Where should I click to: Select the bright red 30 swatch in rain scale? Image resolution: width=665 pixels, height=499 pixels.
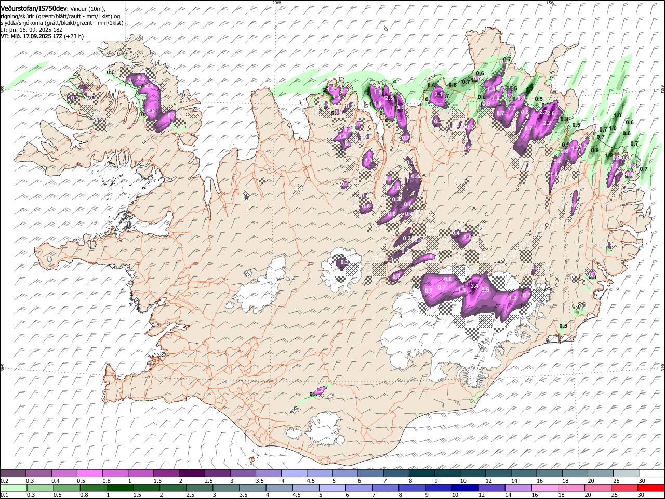[x=650, y=488]
